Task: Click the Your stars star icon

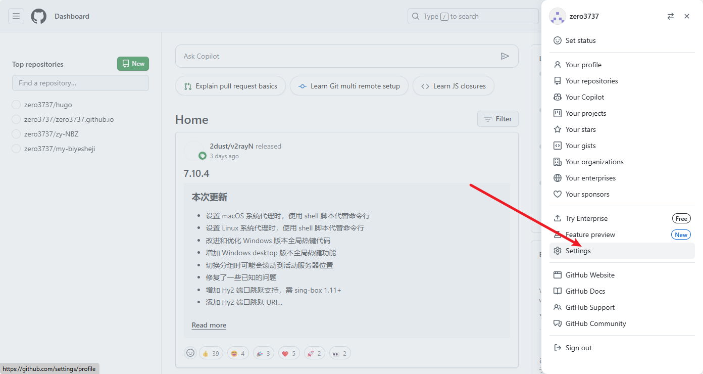Action: click(x=558, y=129)
